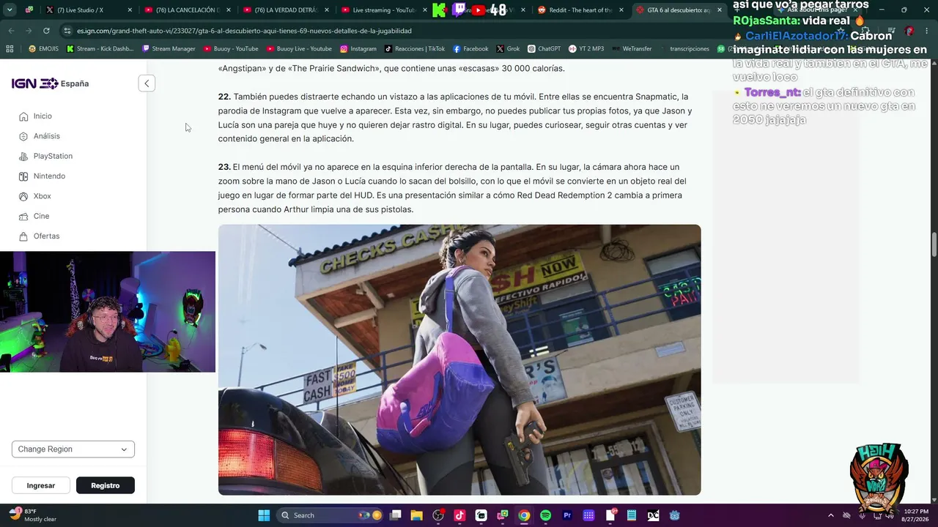The width and height of the screenshot is (938, 527).
Task: Open Stream - Kick Dashboard bookmark
Action: 99,49
